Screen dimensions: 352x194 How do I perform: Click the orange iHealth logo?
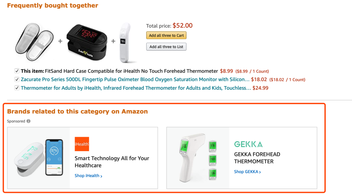pyautogui.click(x=82, y=144)
